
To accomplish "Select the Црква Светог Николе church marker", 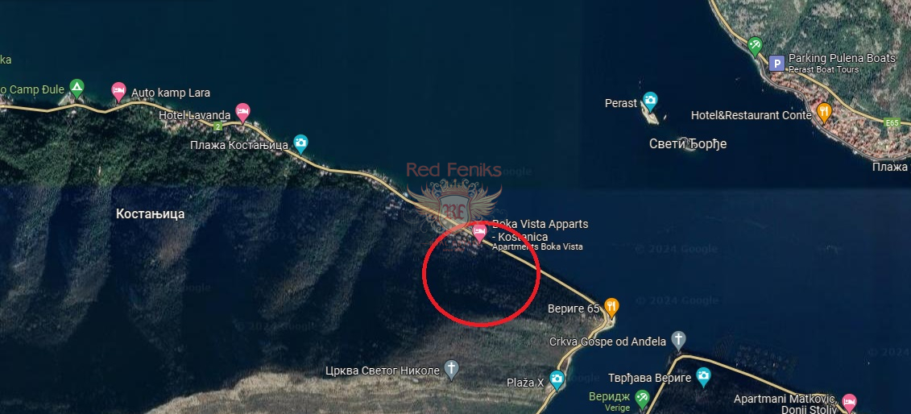I will pyautogui.click(x=451, y=369).
